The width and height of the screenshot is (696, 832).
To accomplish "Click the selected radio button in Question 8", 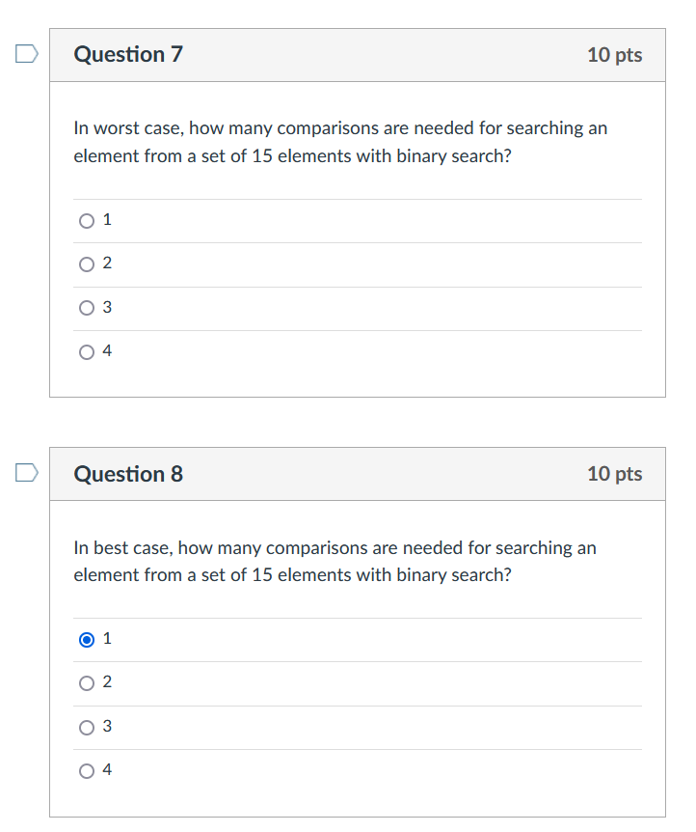I will 86,639.
